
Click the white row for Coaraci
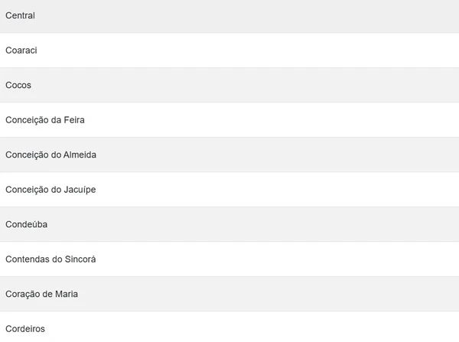click(x=229, y=50)
